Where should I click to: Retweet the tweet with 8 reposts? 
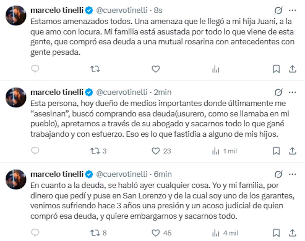[95, 233]
